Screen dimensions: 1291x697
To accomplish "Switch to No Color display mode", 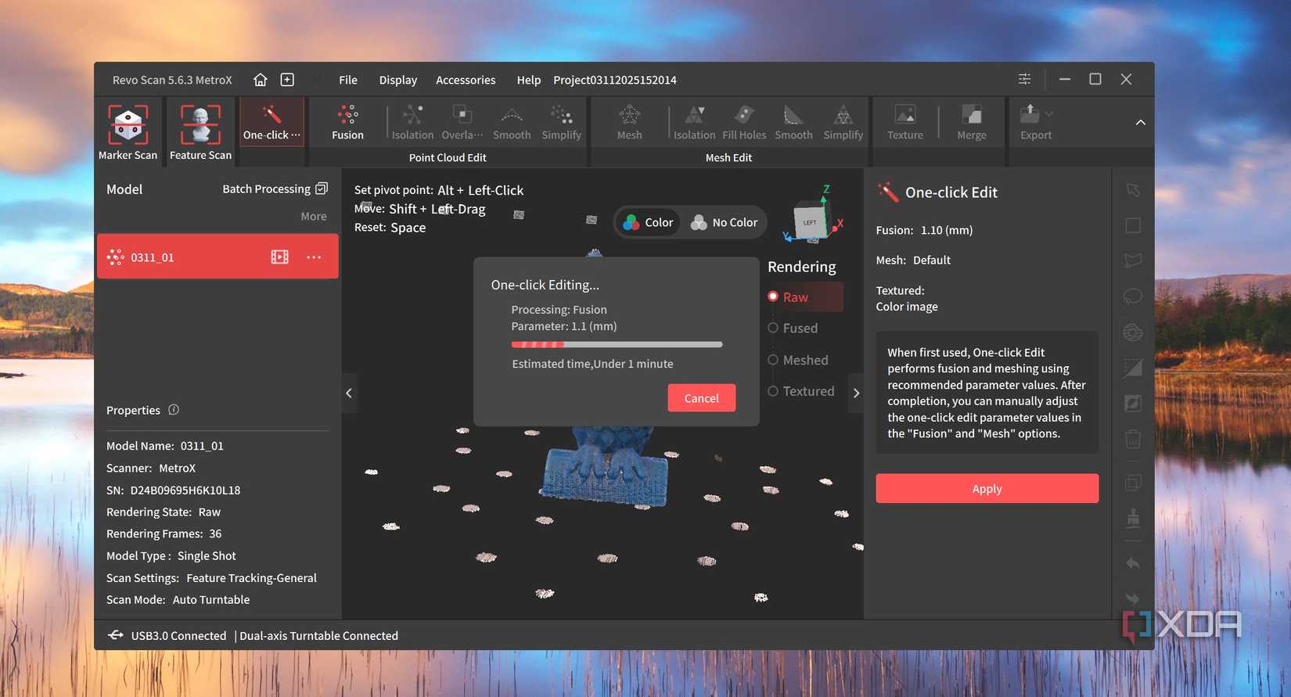I will coord(725,223).
